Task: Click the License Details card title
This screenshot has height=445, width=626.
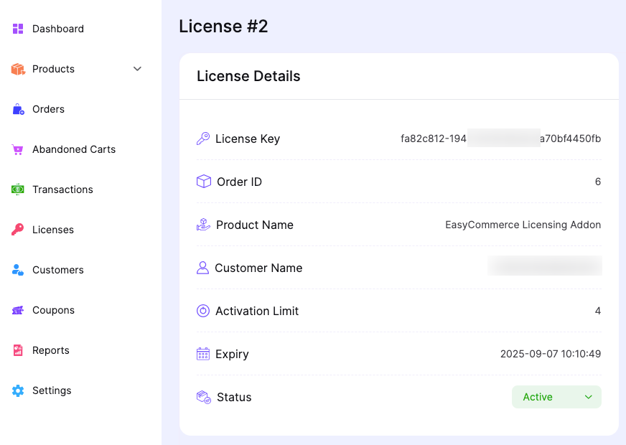Action: click(x=248, y=76)
